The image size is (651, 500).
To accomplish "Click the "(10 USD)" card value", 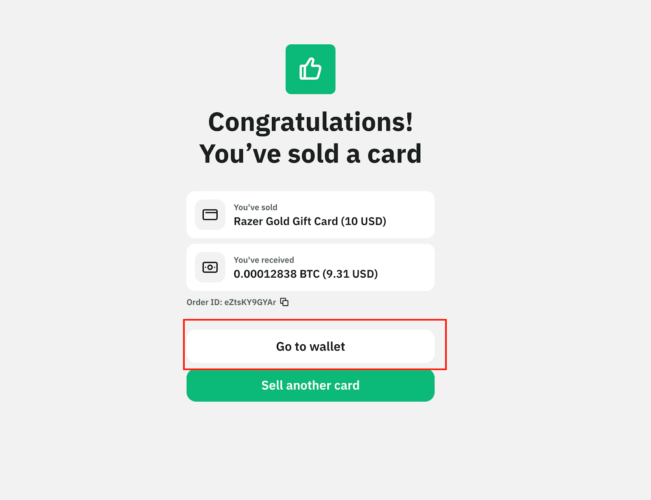I will [364, 222].
